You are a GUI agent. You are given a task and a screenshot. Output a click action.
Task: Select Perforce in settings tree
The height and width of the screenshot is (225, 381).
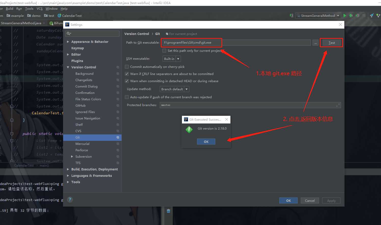82,150
